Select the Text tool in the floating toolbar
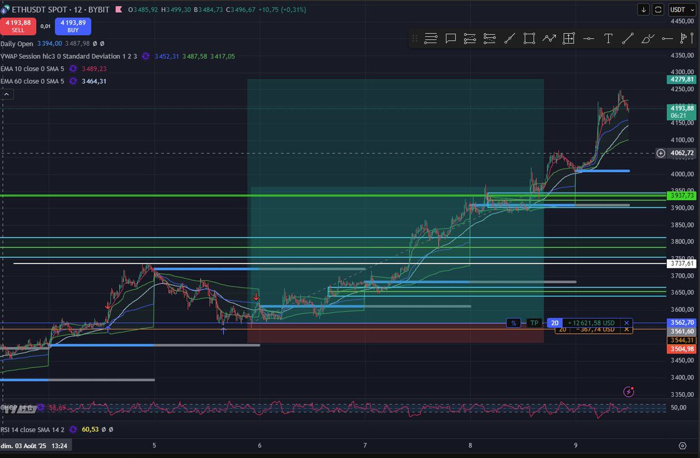Image resolution: width=700 pixels, height=458 pixels. 608,39
